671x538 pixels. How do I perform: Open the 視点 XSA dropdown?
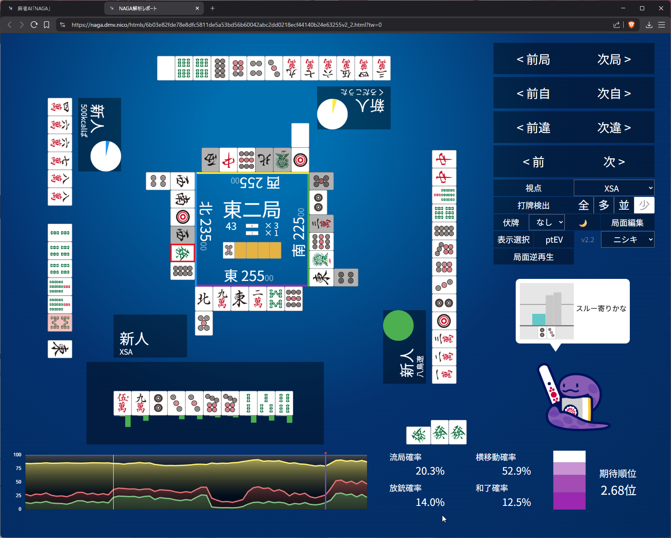tap(614, 188)
